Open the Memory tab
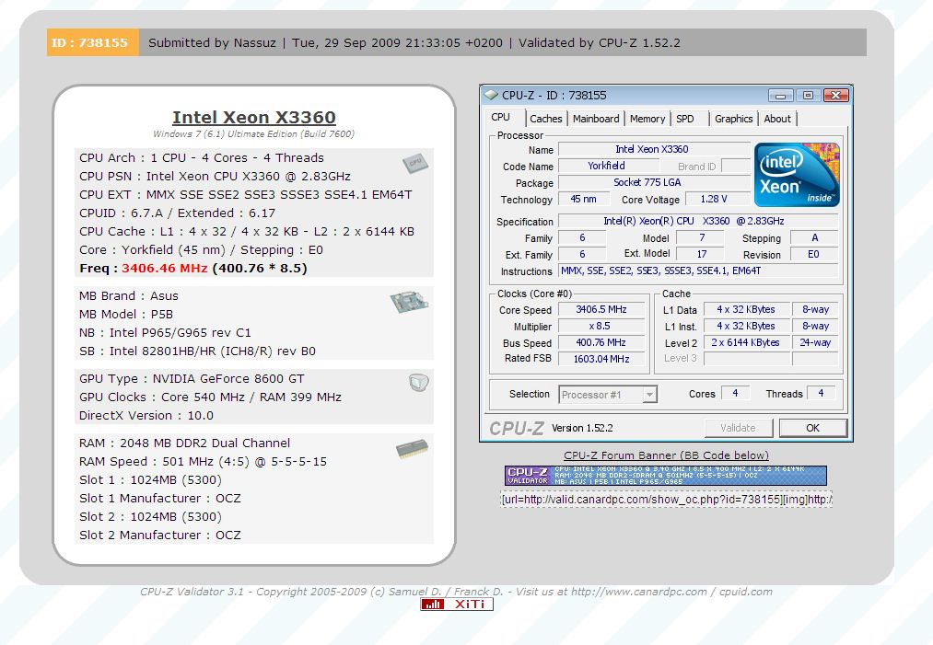This screenshot has height=645, width=933. (x=647, y=119)
